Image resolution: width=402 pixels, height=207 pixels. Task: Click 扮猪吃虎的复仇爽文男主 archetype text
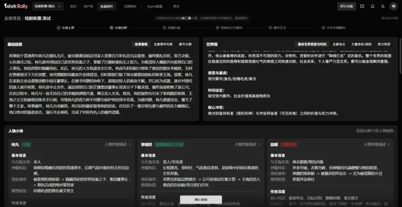coord(54,191)
